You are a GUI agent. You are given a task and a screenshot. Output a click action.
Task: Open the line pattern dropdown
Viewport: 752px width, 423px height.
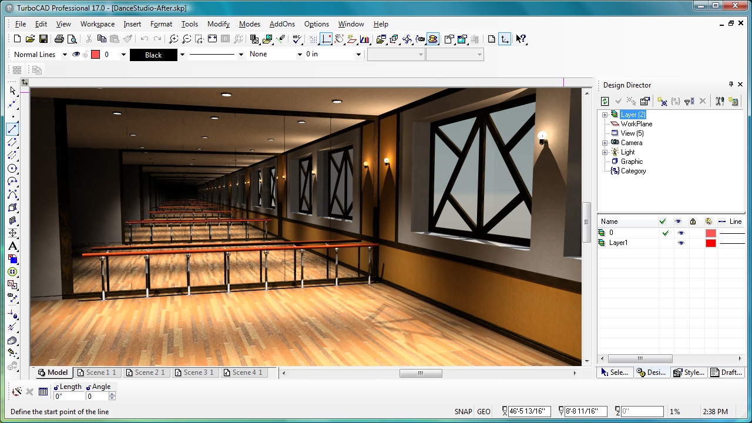click(x=241, y=55)
